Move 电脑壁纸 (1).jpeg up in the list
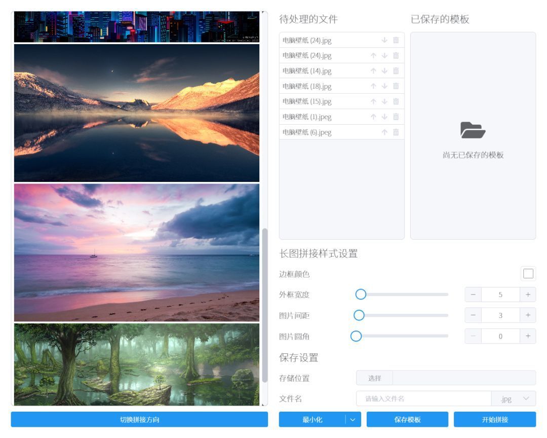Image resolution: width=547 pixels, height=438 pixels. tap(373, 117)
